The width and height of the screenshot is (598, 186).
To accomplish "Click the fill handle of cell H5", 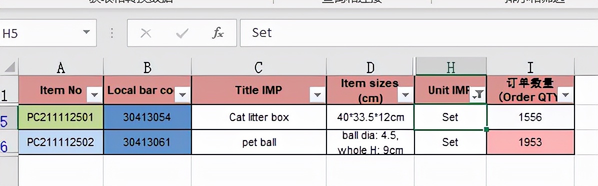I will [x=486, y=129].
